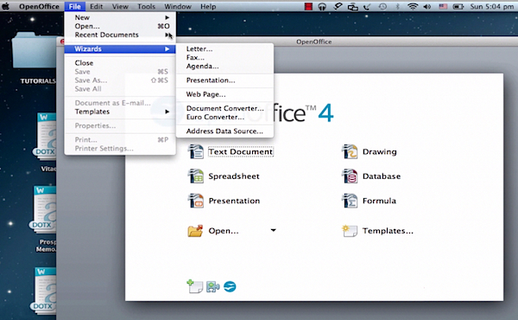Create a new Presentation from Start Center
The image size is (518, 320).
point(234,201)
